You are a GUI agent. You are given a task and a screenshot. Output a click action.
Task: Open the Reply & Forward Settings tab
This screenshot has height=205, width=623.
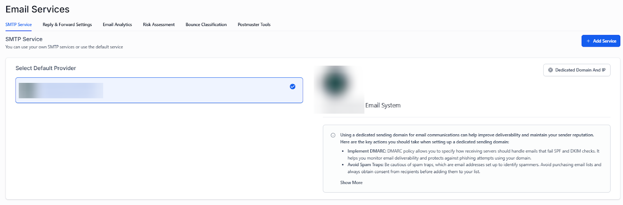click(67, 25)
